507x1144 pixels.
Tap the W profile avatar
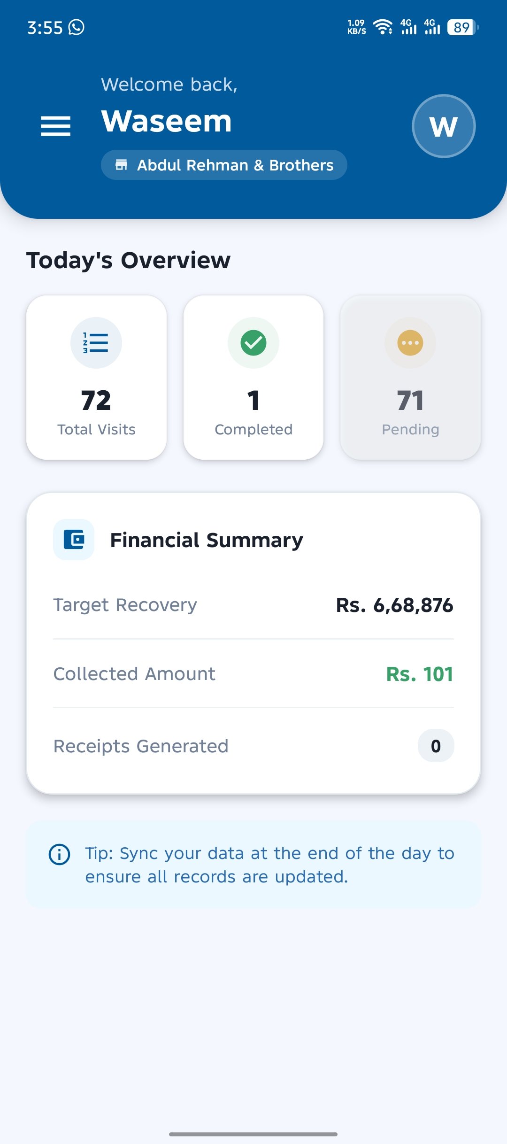[x=444, y=126]
